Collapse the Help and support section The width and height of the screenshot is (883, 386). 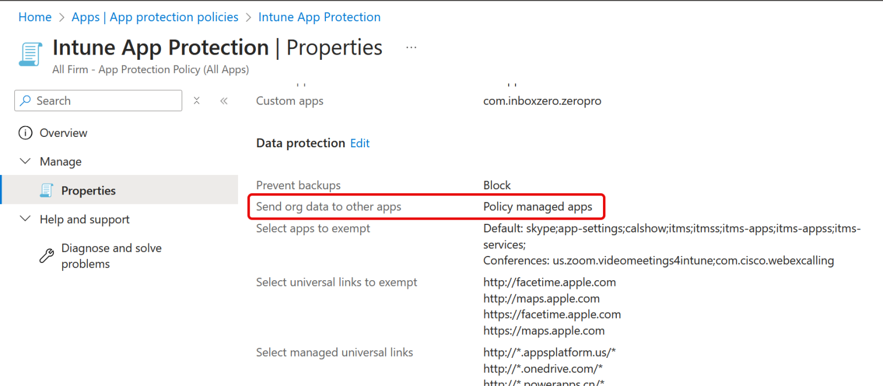pyautogui.click(x=25, y=219)
